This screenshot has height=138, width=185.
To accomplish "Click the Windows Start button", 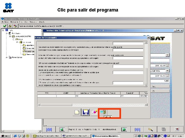I will tap(6, 136).
